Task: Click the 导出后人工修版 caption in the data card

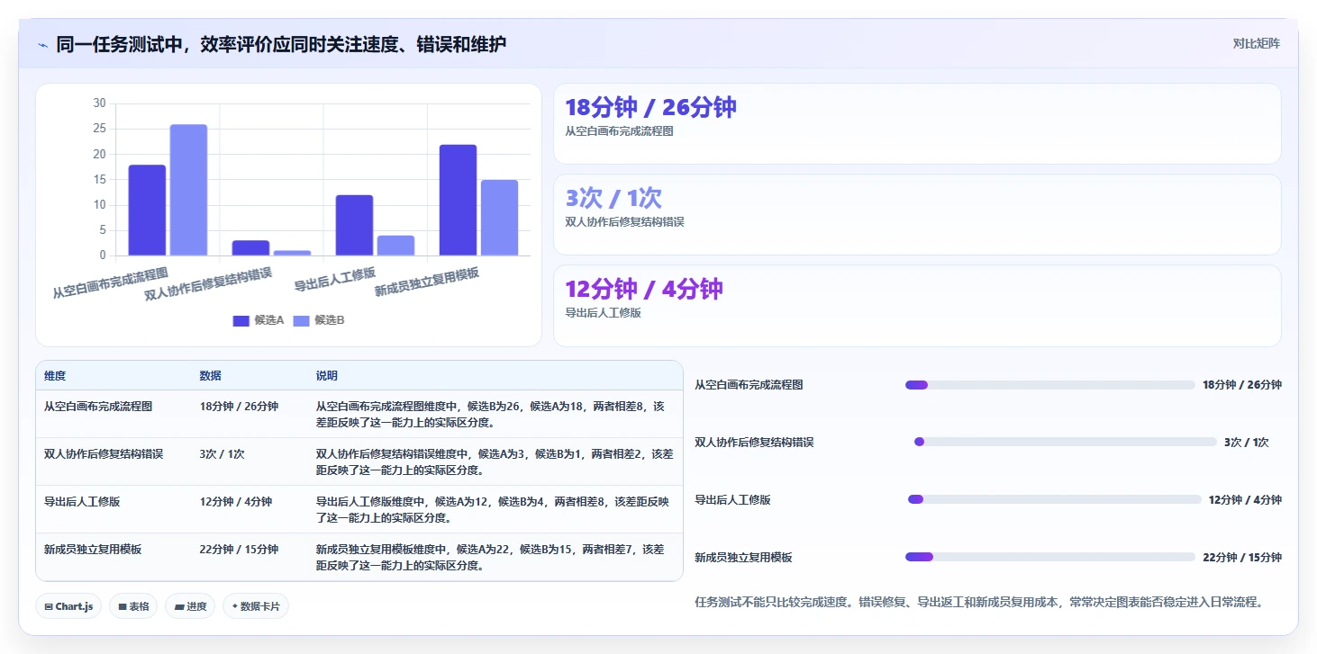Action: coord(603,312)
